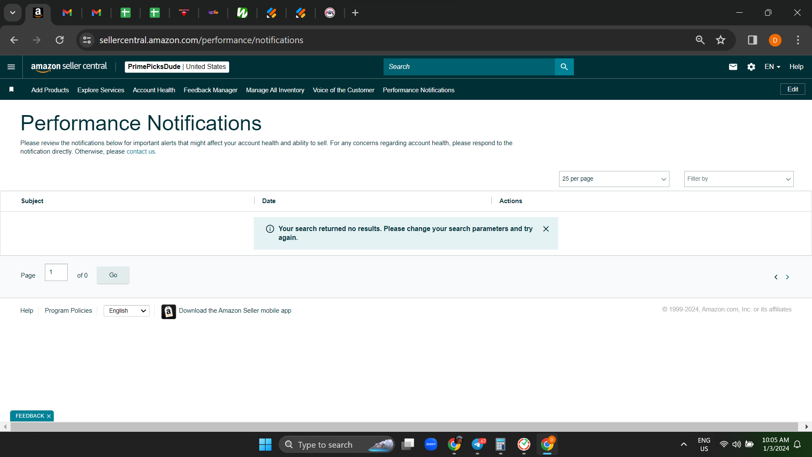Open Voice of the Customer menu item
The width and height of the screenshot is (812, 457).
coord(343,90)
